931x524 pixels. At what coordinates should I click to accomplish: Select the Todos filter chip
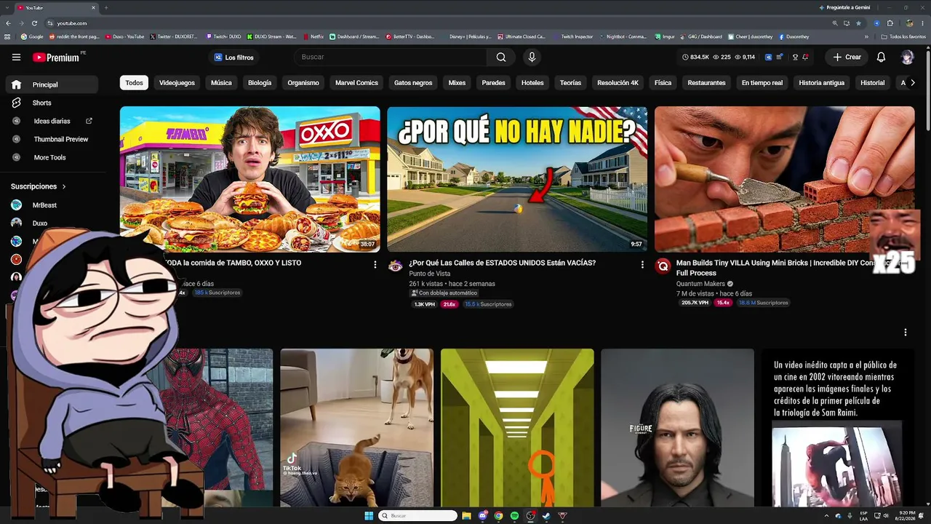pos(134,83)
